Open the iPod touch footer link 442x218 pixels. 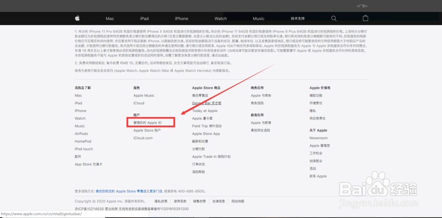(84, 149)
